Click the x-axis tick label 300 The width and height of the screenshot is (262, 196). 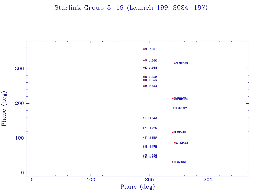click(208, 180)
